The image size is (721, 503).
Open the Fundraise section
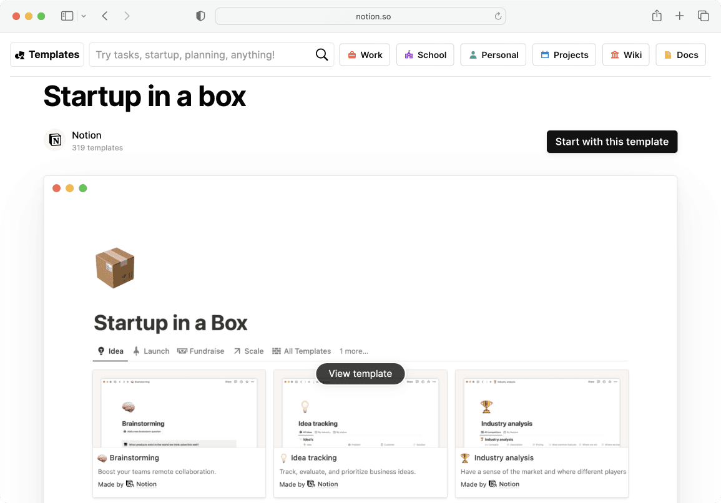point(200,351)
